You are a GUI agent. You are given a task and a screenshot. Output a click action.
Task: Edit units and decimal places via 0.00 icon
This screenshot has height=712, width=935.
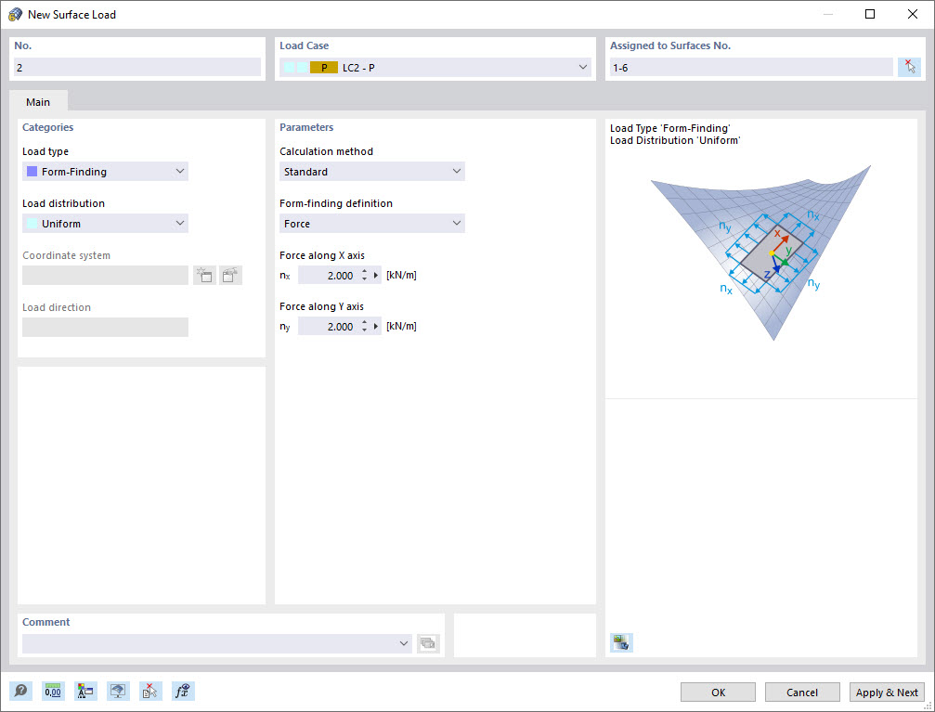(53, 691)
